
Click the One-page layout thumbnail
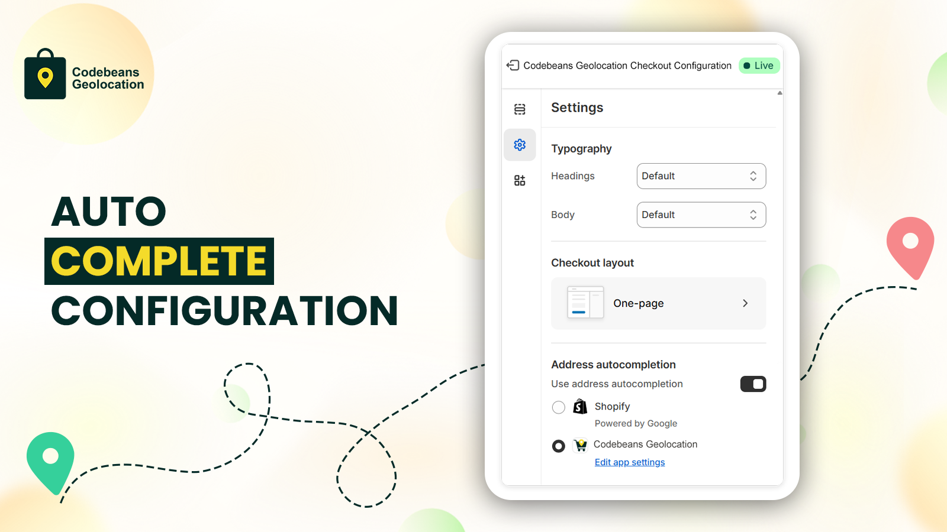point(585,303)
